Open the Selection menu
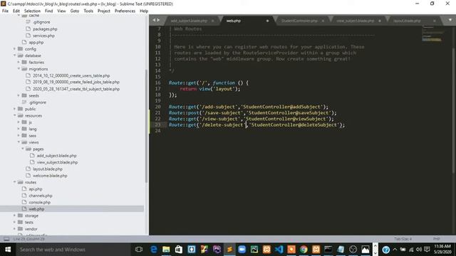The image size is (456, 256). tap(32, 11)
